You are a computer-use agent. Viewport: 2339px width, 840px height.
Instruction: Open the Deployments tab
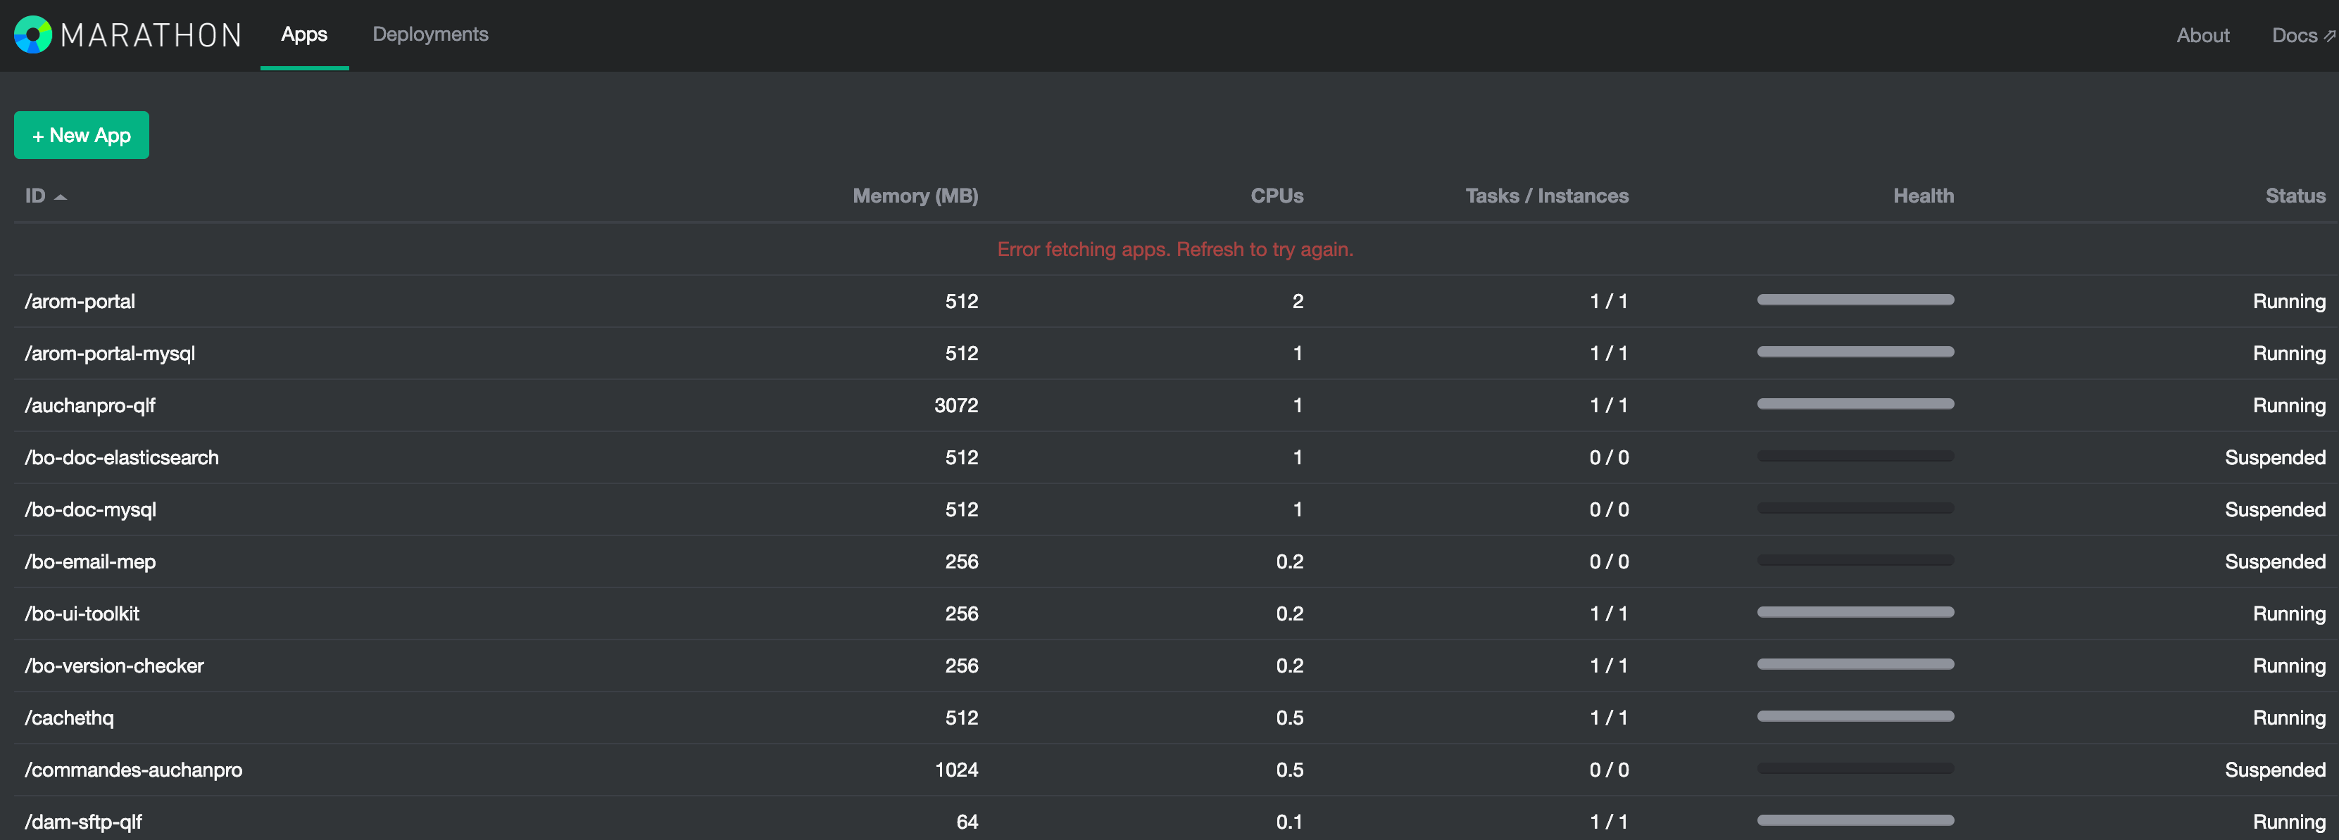tap(429, 34)
